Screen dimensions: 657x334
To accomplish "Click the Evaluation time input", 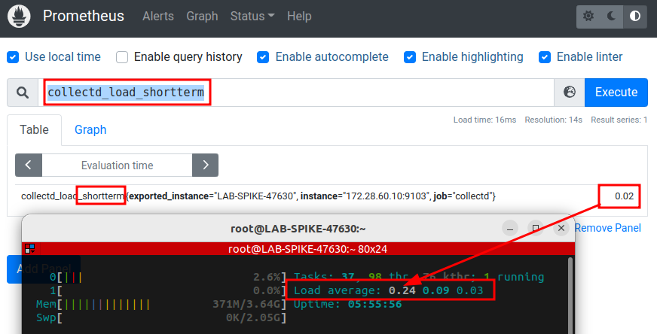I will (117, 165).
